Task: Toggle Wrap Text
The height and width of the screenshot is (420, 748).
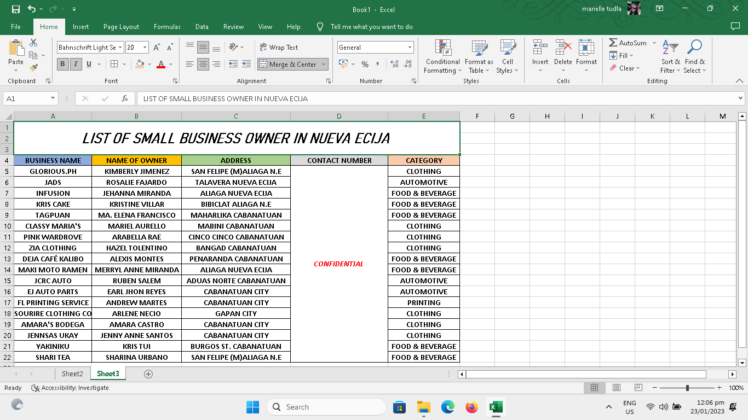Action: pos(279,48)
